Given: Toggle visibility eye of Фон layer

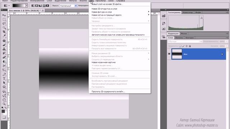Looking at the screenshot, I should [169, 54].
